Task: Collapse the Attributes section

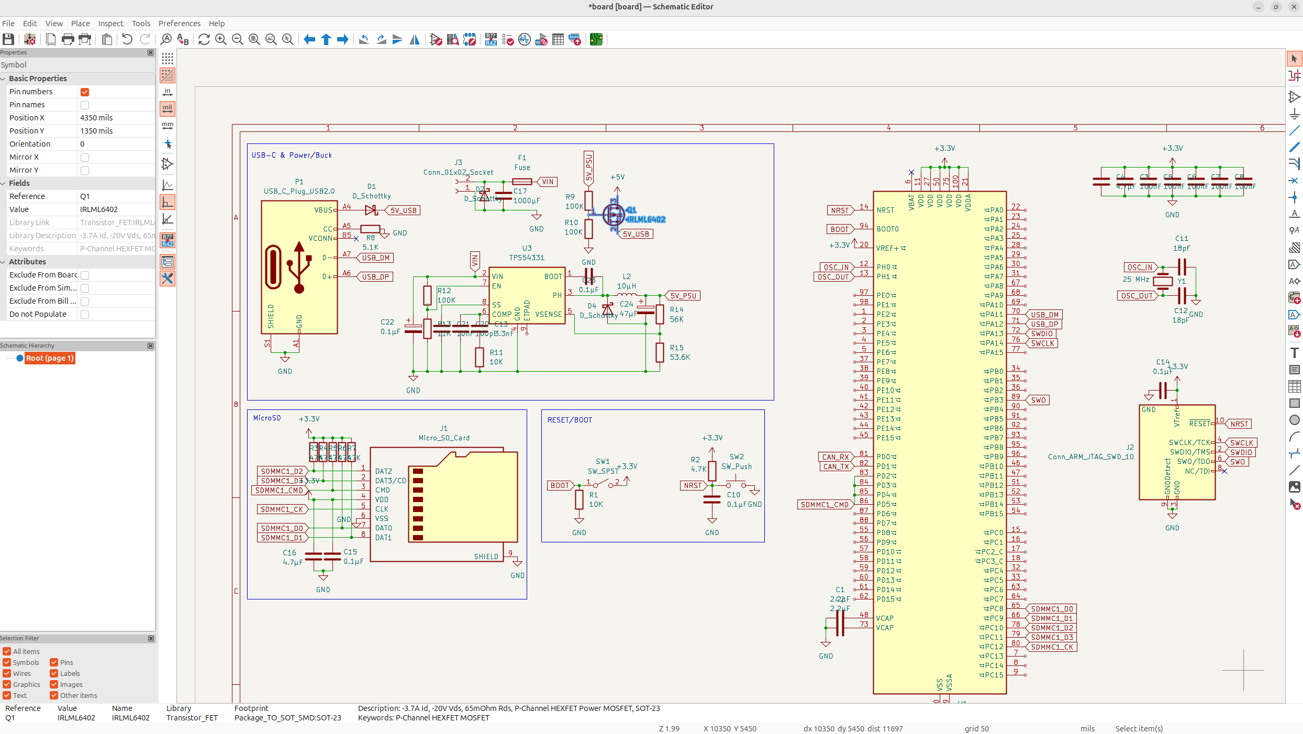Action: [x=4, y=262]
